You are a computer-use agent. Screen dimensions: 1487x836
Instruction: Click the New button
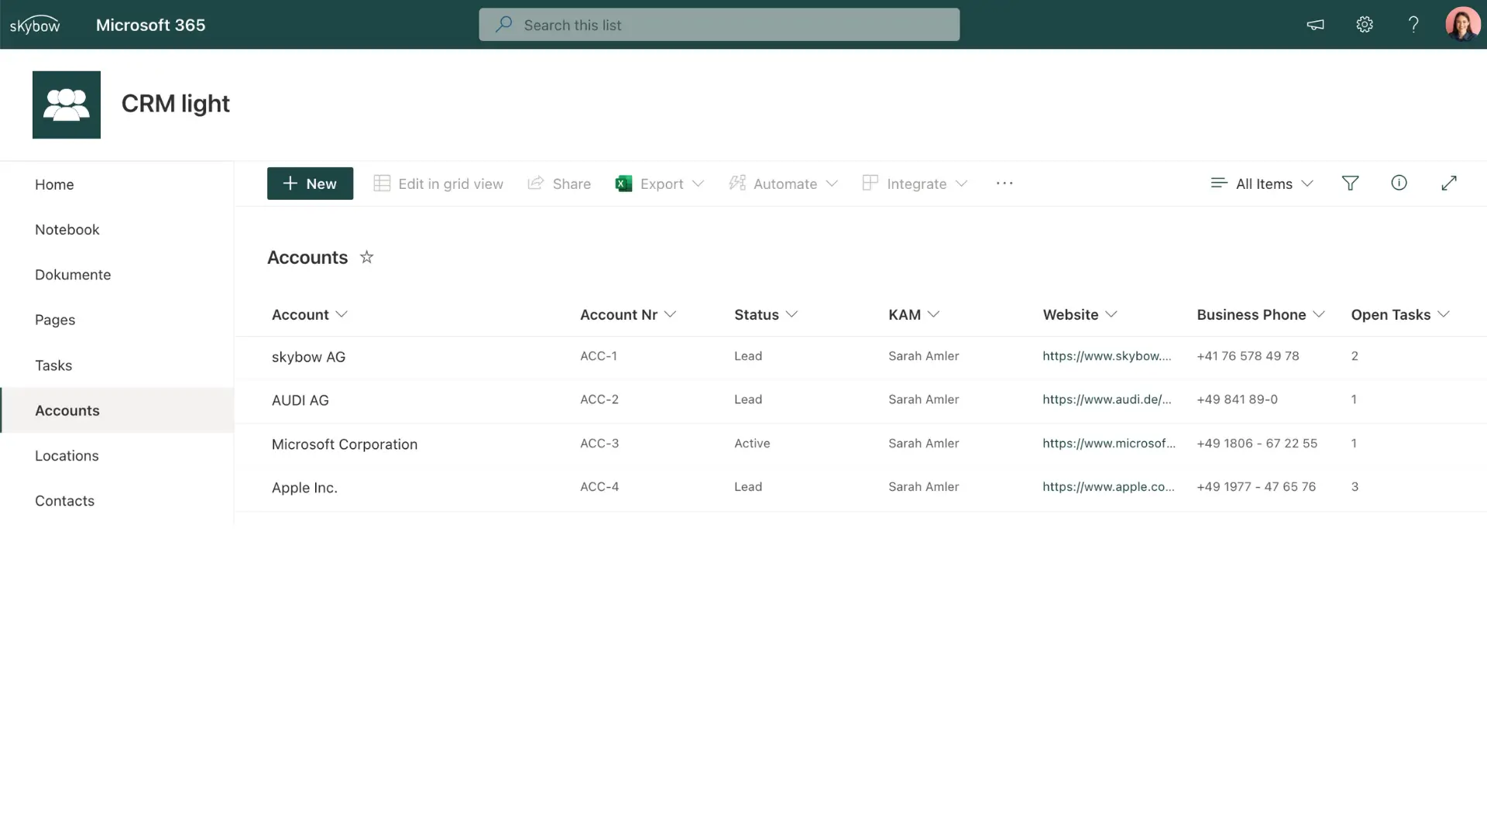[310, 183]
